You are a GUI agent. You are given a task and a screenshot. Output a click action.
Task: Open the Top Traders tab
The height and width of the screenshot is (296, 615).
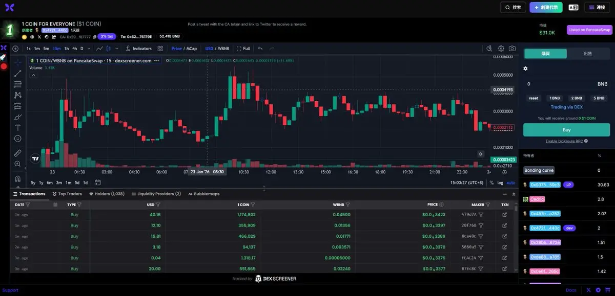coord(67,194)
